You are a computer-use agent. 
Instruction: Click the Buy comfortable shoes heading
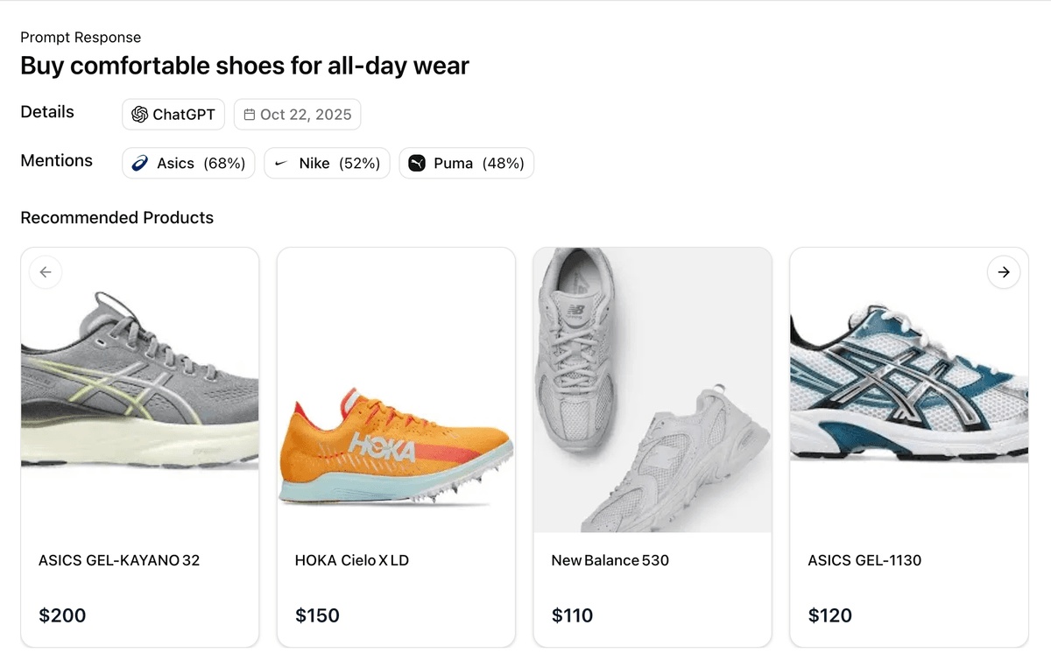click(245, 66)
